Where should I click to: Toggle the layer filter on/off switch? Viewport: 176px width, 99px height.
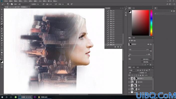tap(149, 70)
